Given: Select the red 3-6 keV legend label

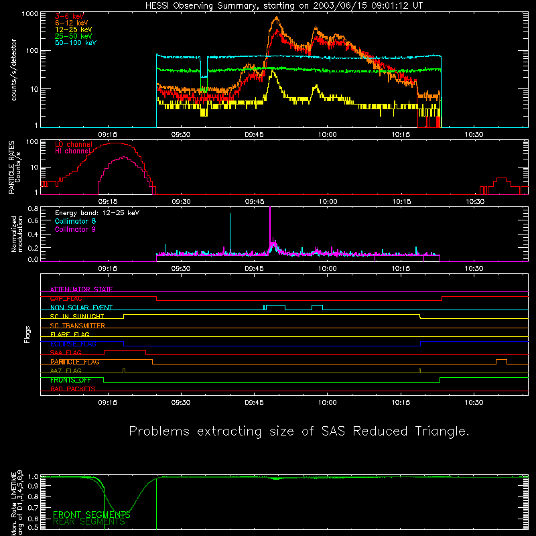Looking at the screenshot, I should [69, 16].
